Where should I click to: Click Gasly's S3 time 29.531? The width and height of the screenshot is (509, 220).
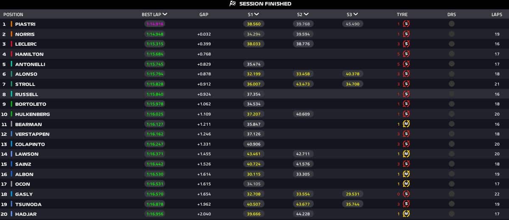coord(352,194)
